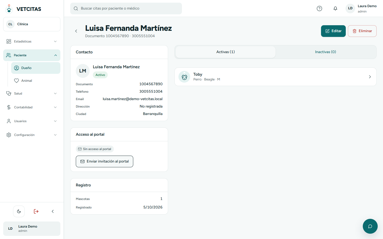Click the CL clinic badge
This screenshot has height=239, width=383.
10,24
